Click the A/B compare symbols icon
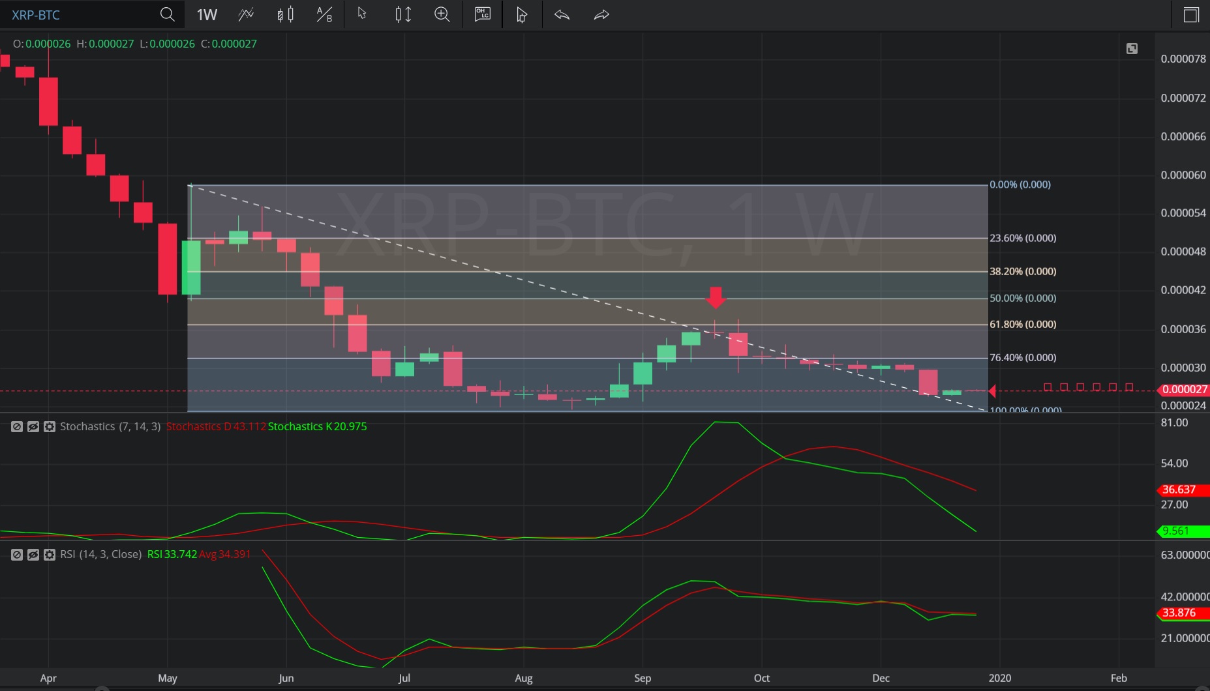Viewport: 1210px width, 691px height. point(324,14)
